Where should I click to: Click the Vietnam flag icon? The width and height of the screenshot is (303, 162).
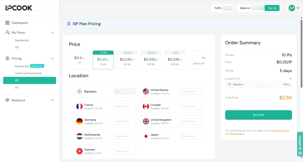coord(79,151)
